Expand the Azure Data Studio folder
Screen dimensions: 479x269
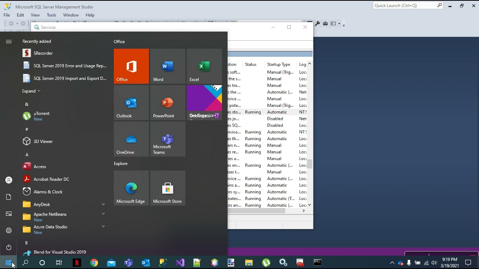(x=103, y=226)
